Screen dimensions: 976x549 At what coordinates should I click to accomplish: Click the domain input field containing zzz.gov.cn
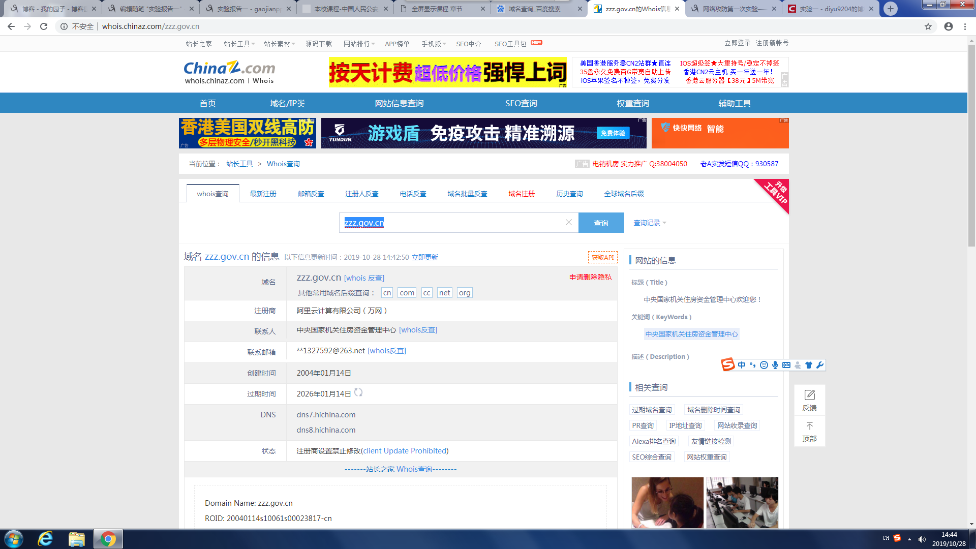452,223
